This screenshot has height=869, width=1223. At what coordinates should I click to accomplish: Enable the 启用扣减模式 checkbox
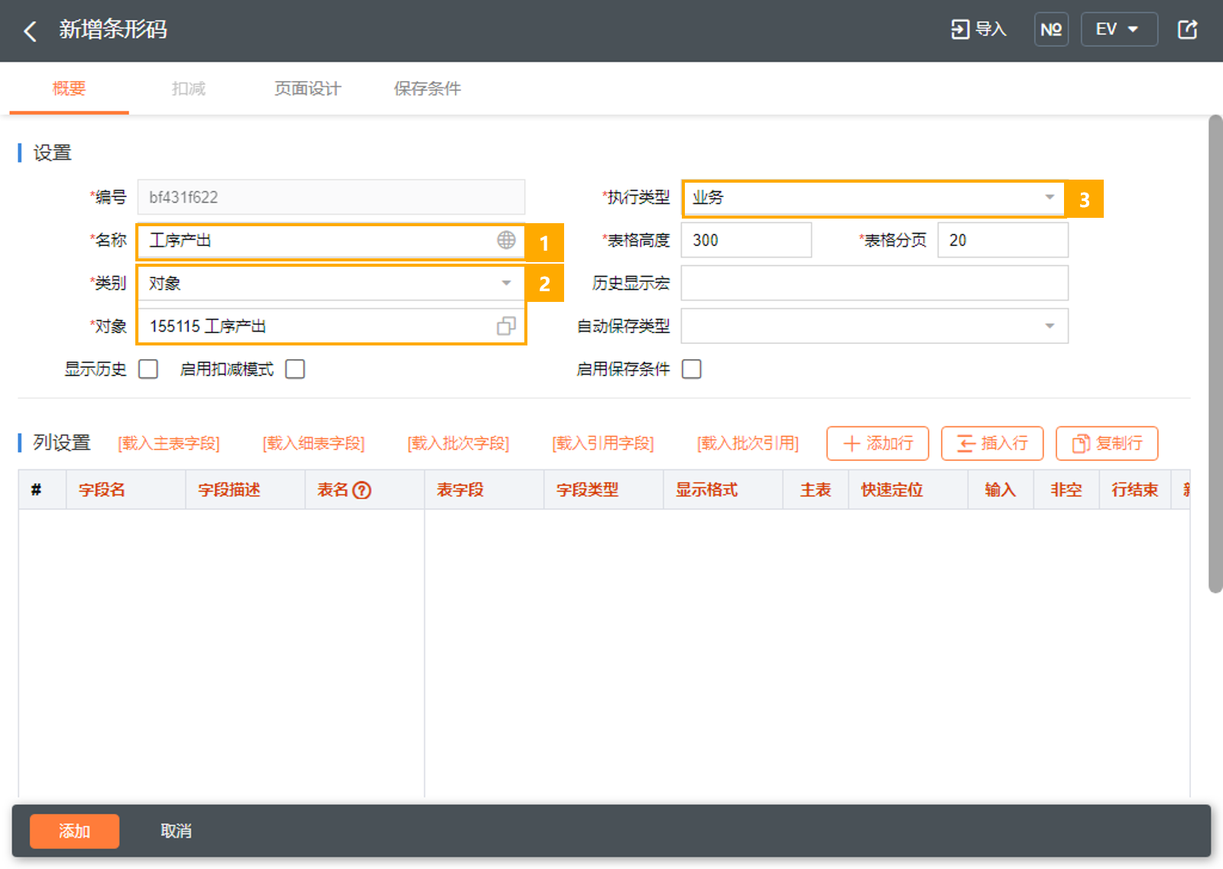[x=295, y=369]
